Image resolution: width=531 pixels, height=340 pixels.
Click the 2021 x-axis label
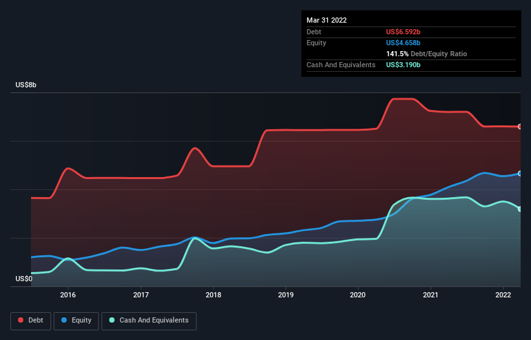(x=431, y=295)
